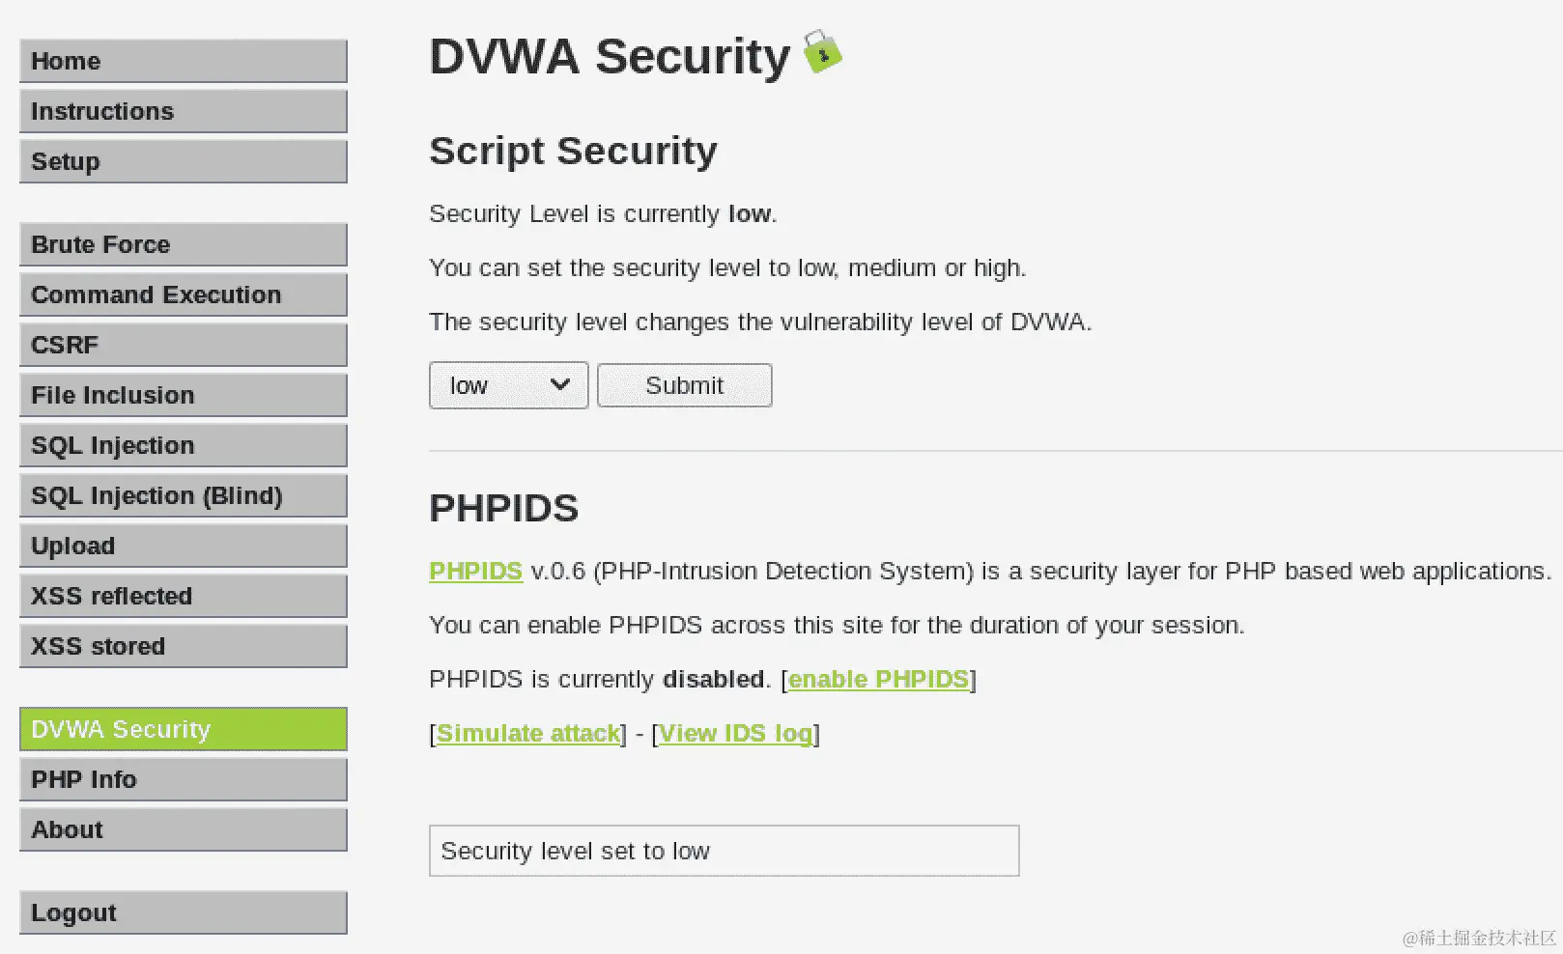Open the Command Execution module
This screenshot has height=954, width=1563.
[184, 295]
